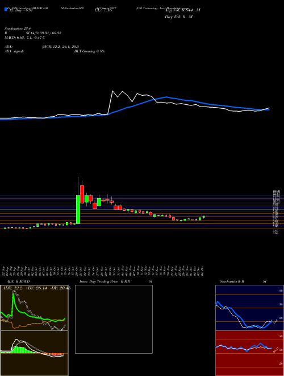This screenshot has height=376, width=284.
Task: Click the 'BUY Growing @ 8%' signal text
Action: 89,51
